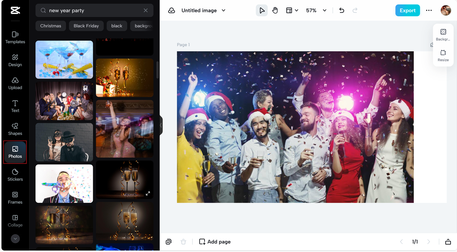This screenshot has width=457, height=252.
Task: Open the three-dot more options menu
Action: point(429,10)
